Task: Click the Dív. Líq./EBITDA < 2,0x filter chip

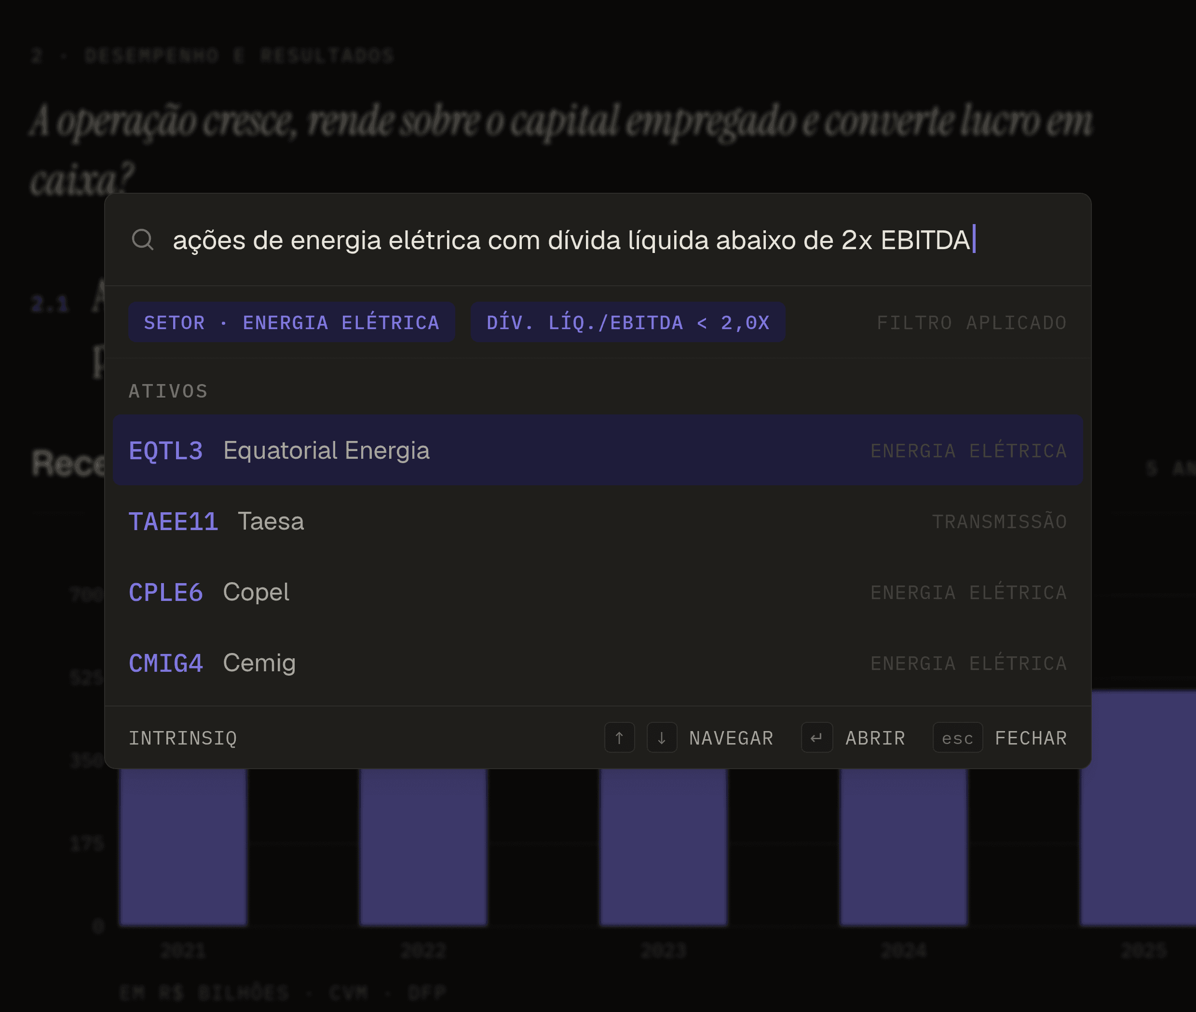Action: (627, 322)
